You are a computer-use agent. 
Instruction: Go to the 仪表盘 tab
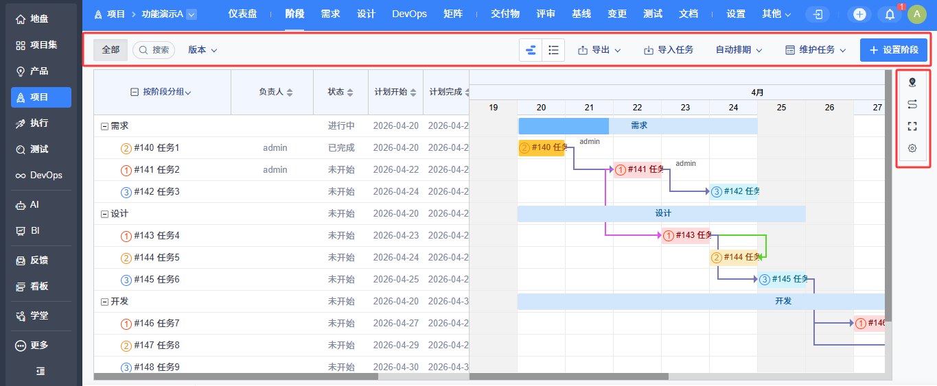(x=243, y=14)
